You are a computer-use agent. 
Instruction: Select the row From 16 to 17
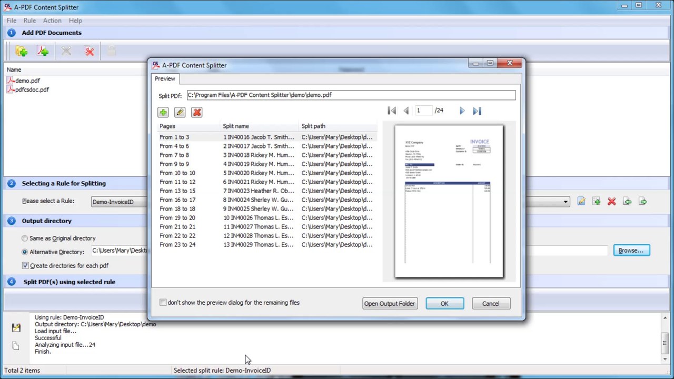pos(267,200)
